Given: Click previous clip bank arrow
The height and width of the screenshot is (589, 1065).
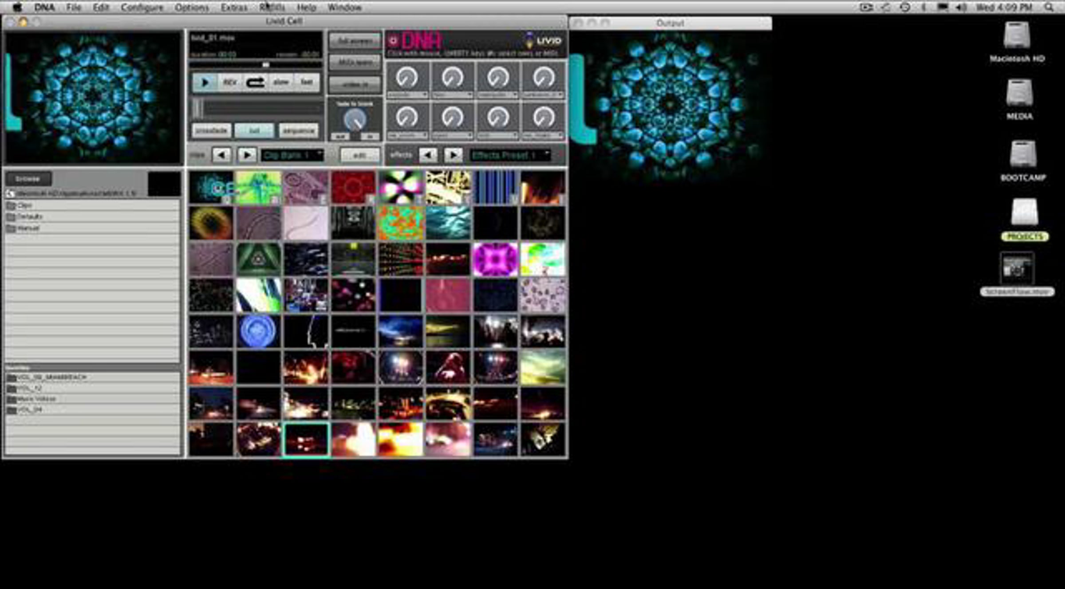Looking at the screenshot, I should (x=221, y=155).
